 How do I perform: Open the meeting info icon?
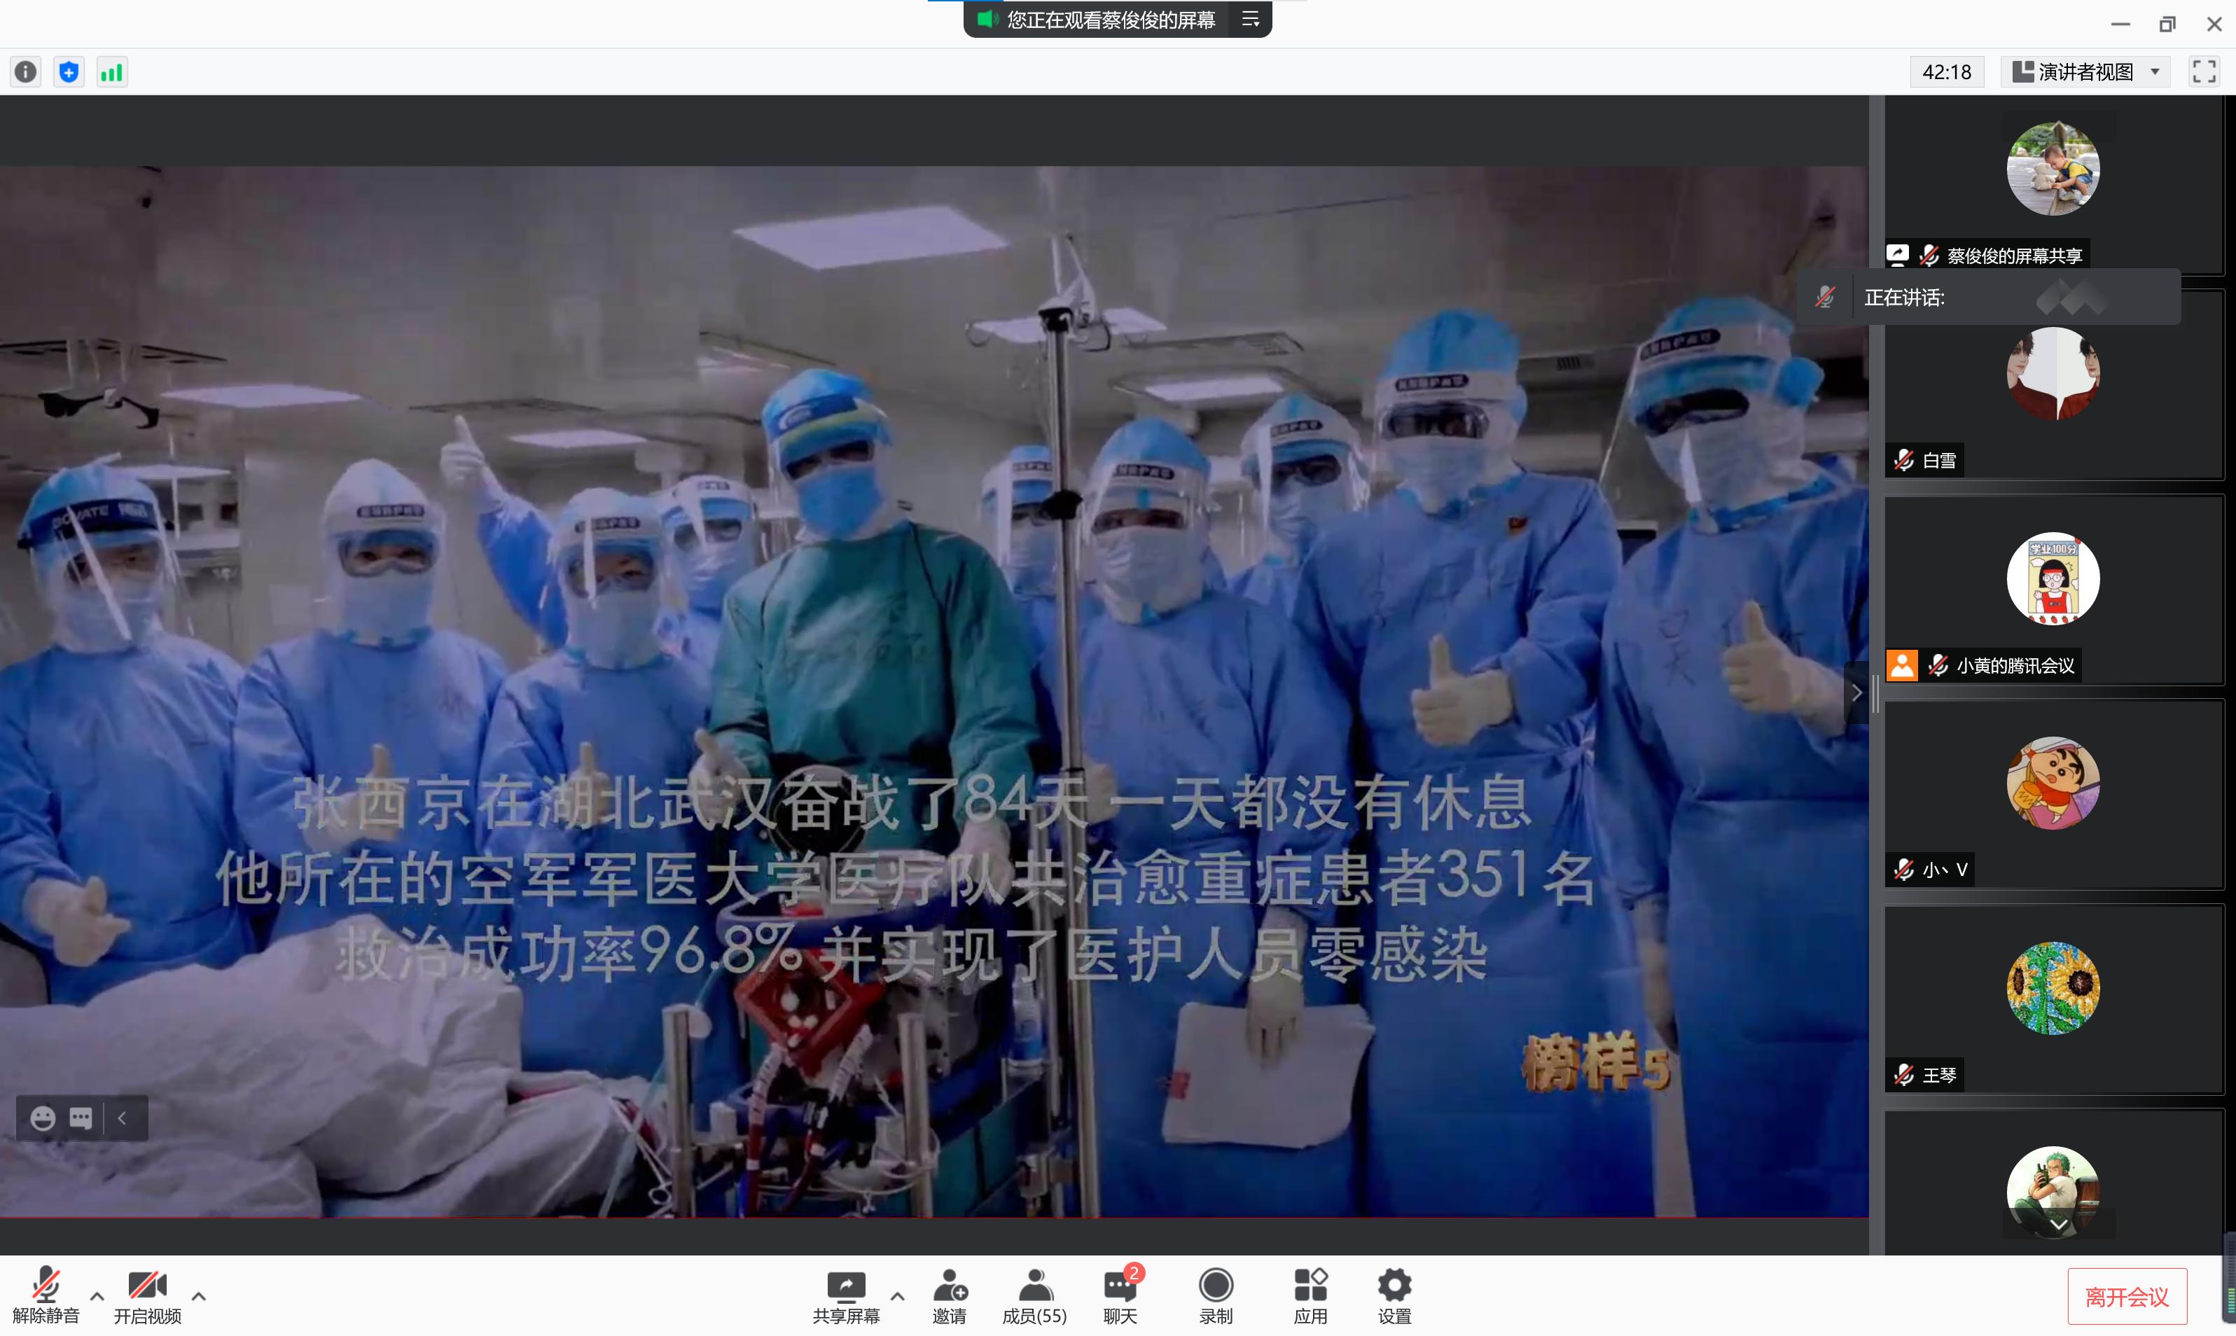pos(25,71)
